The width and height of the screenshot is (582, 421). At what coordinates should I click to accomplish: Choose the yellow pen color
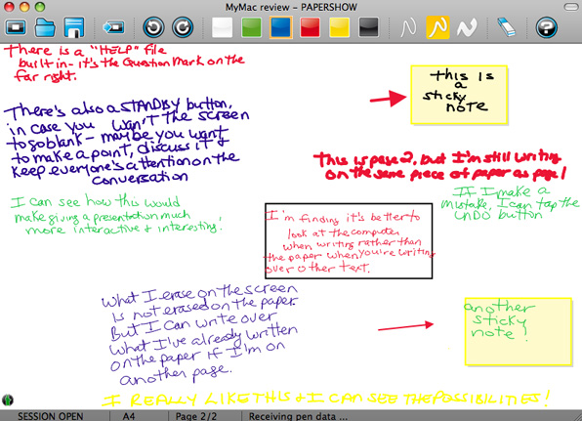tap(339, 27)
